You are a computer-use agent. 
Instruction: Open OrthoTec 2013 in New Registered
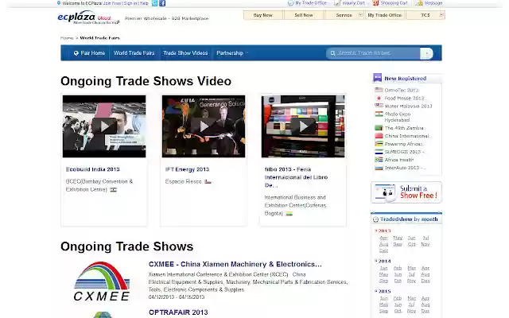pyautogui.click(x=402, y=90)
